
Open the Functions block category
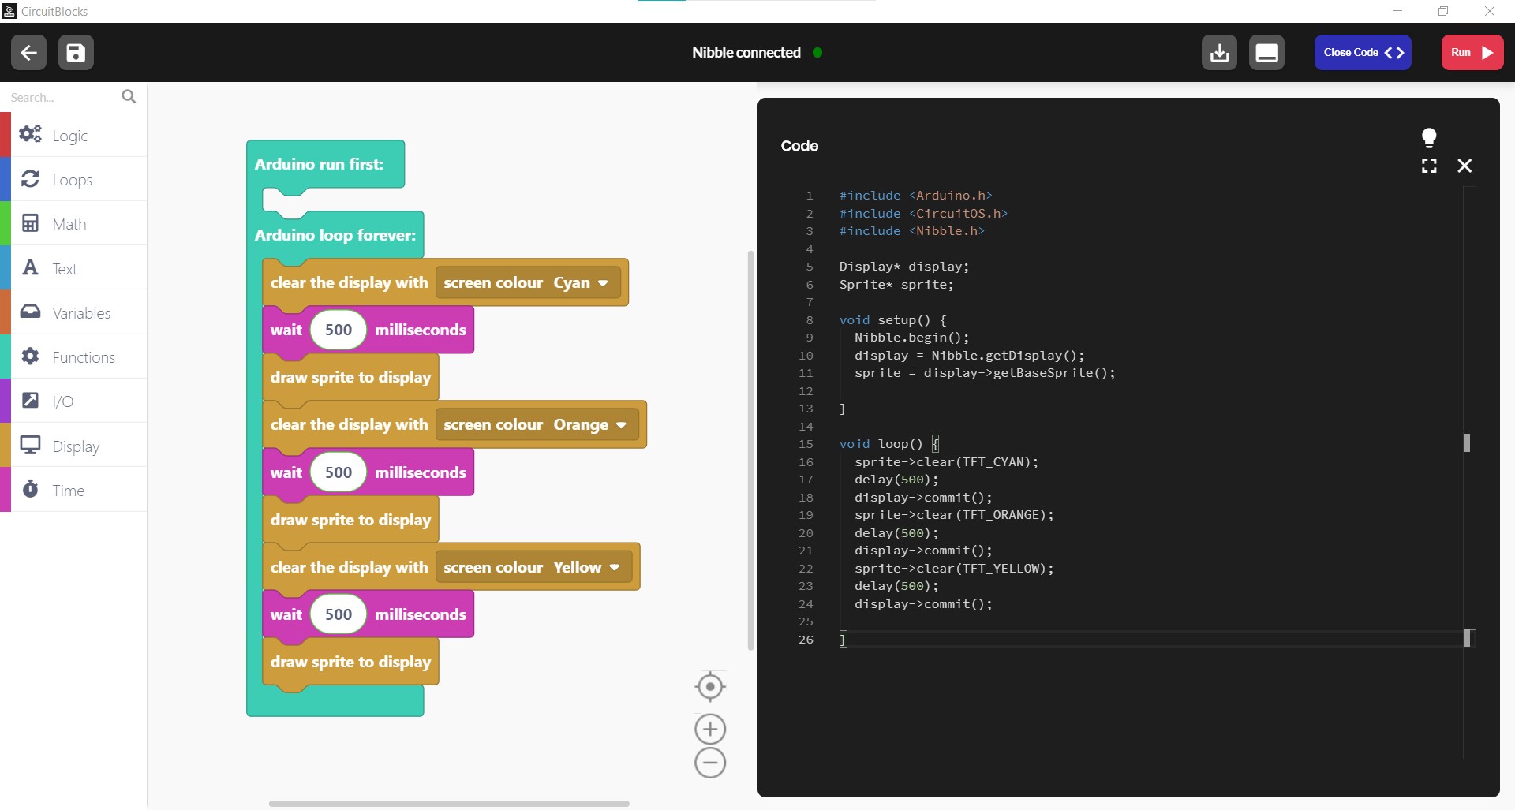click(x=73, y=356)
